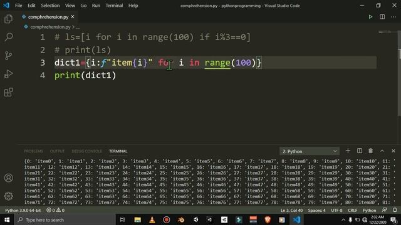This screenshot has width=401, height=225.
Task: Open the Help menu
Action: point(133,6)
